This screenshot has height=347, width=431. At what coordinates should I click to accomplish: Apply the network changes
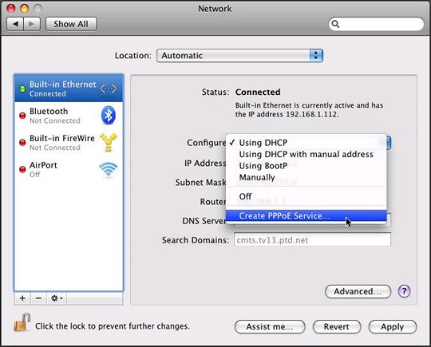pos(392,327)
